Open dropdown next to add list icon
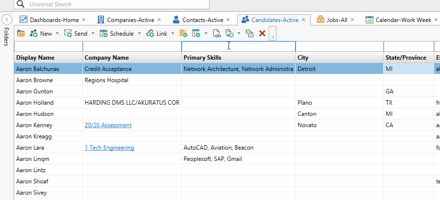Screen dimensions: 440x200 point(206,33)
